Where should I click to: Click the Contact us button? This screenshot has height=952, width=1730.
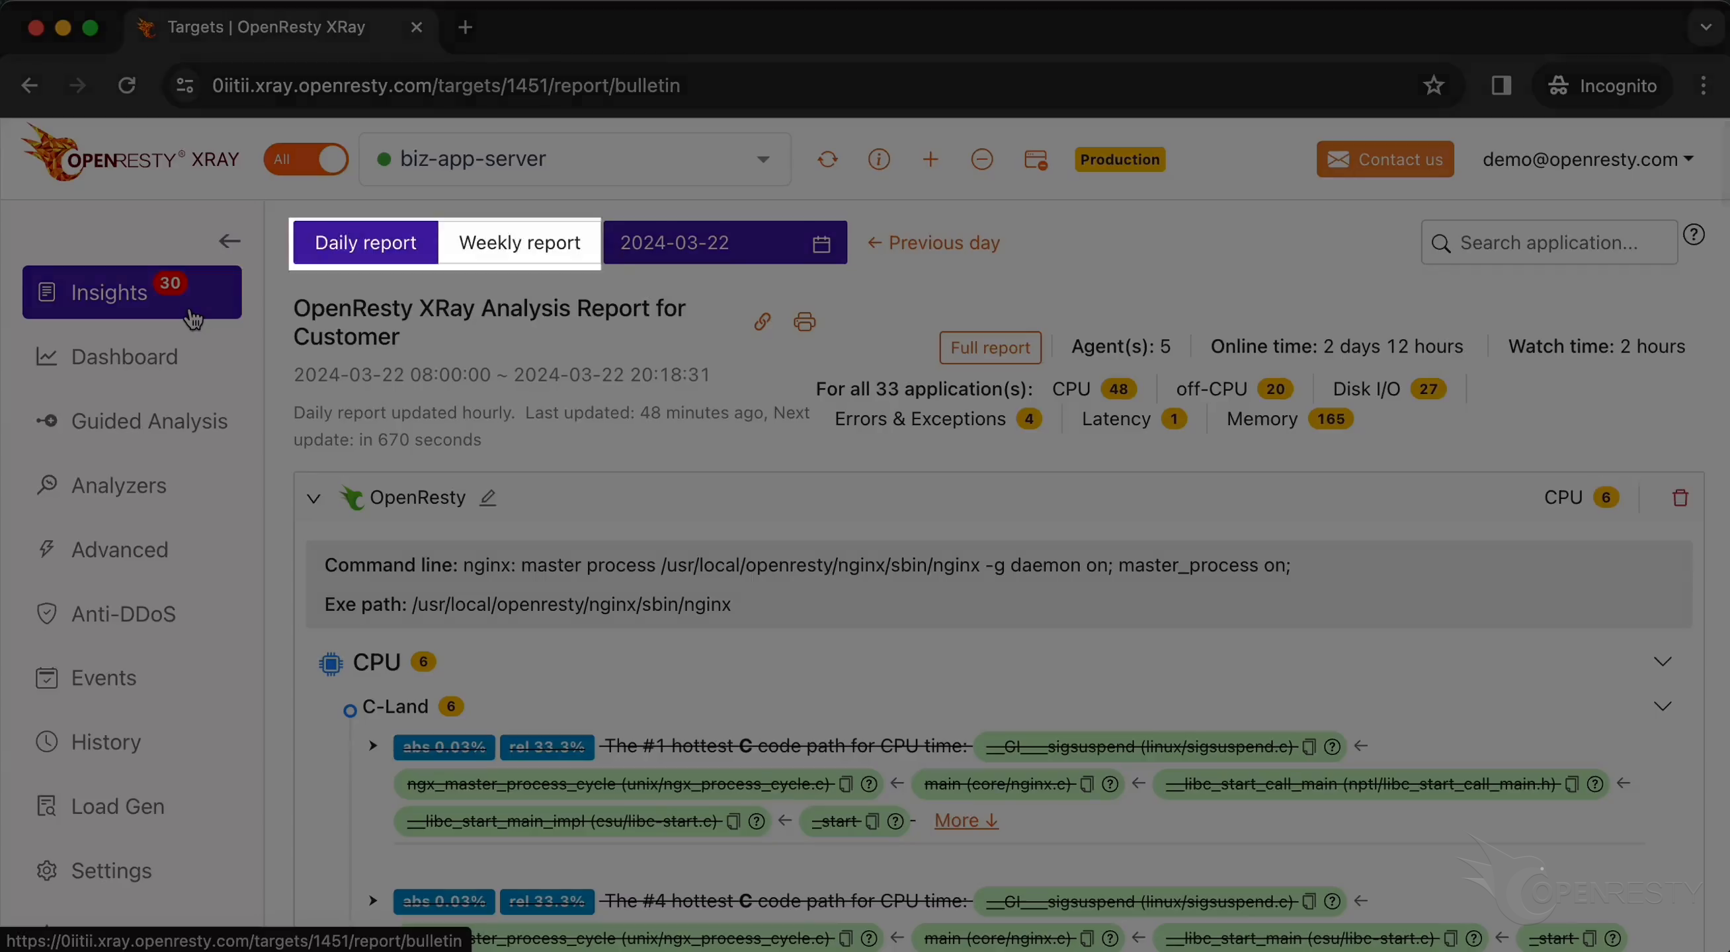tap(1385, 159)
